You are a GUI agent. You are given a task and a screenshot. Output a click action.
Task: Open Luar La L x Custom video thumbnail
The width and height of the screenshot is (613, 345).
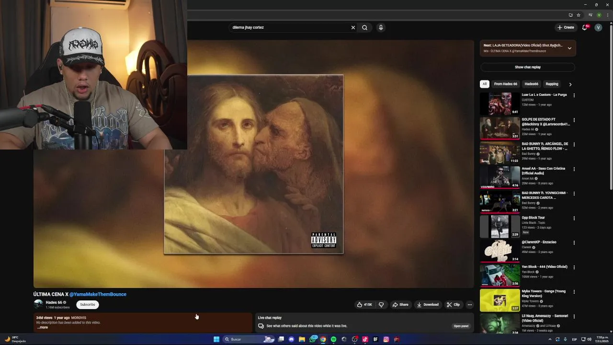(x=499, y=103)
